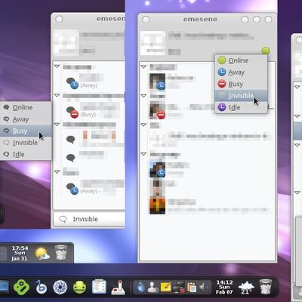
Task: Open the green puzzle-shaped dock app
Action: click(x=21, y=287)
